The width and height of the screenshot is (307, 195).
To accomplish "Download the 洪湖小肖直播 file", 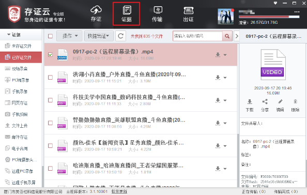I will click(218, 78).
